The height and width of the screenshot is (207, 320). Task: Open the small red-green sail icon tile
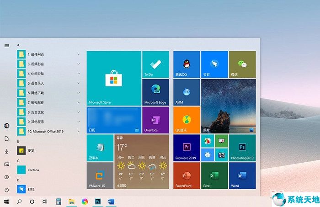tap(208, 141)
